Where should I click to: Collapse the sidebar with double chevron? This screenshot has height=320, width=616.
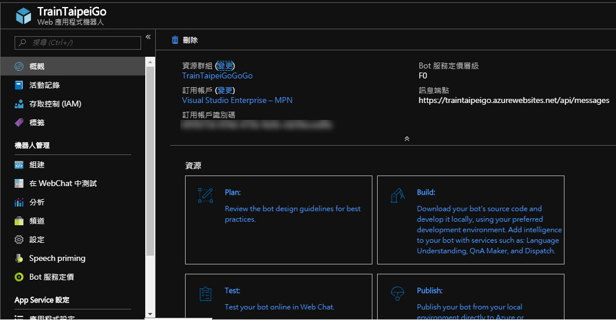click(148, 37)
